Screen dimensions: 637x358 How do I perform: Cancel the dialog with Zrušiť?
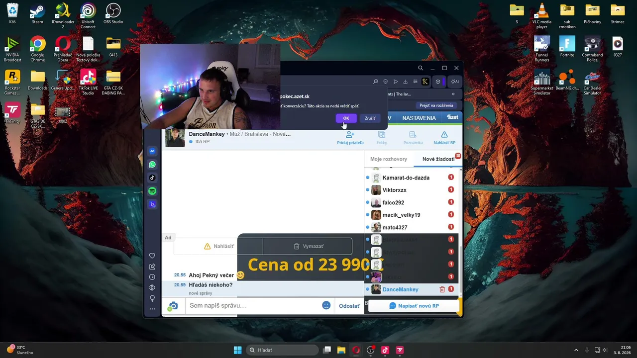click(x=370, y=118)
